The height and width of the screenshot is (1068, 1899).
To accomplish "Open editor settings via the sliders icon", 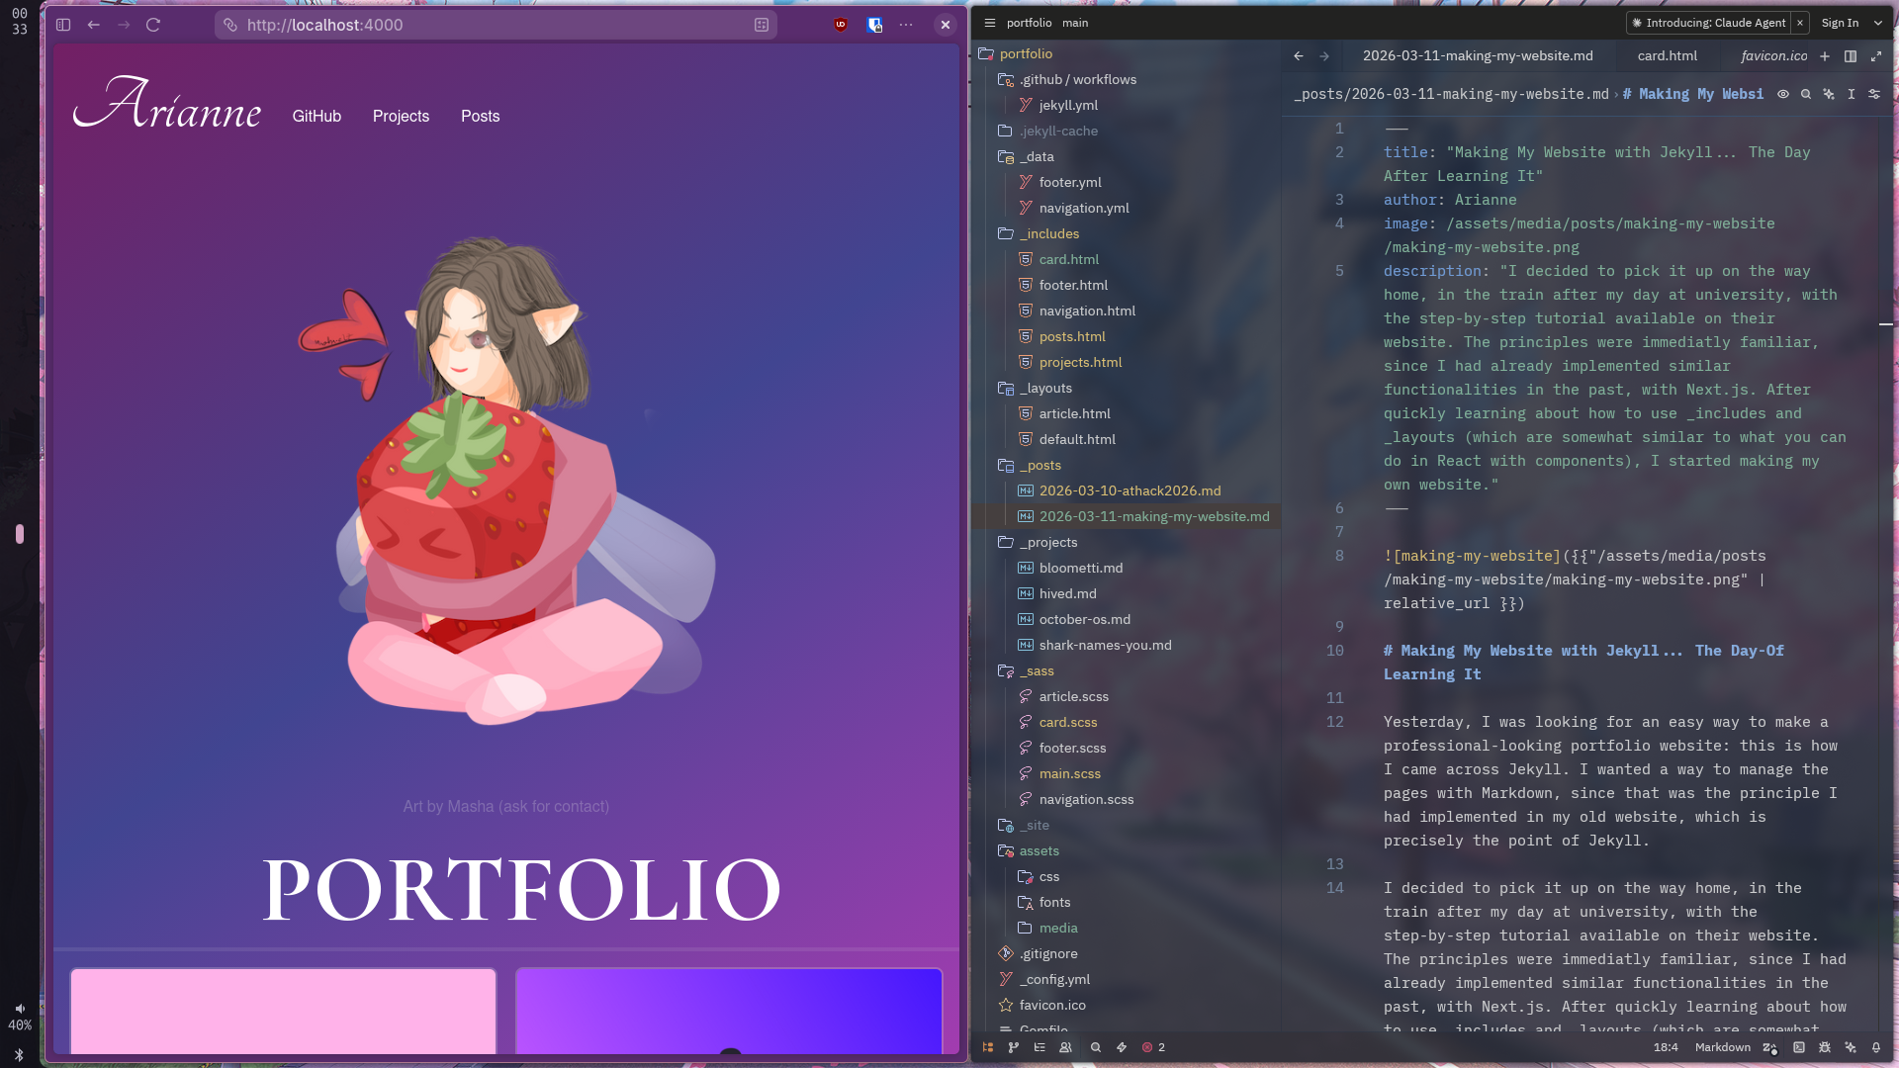I will coord(1874,94).
